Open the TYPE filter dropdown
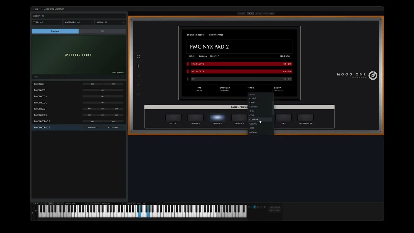 coord(47,22)
